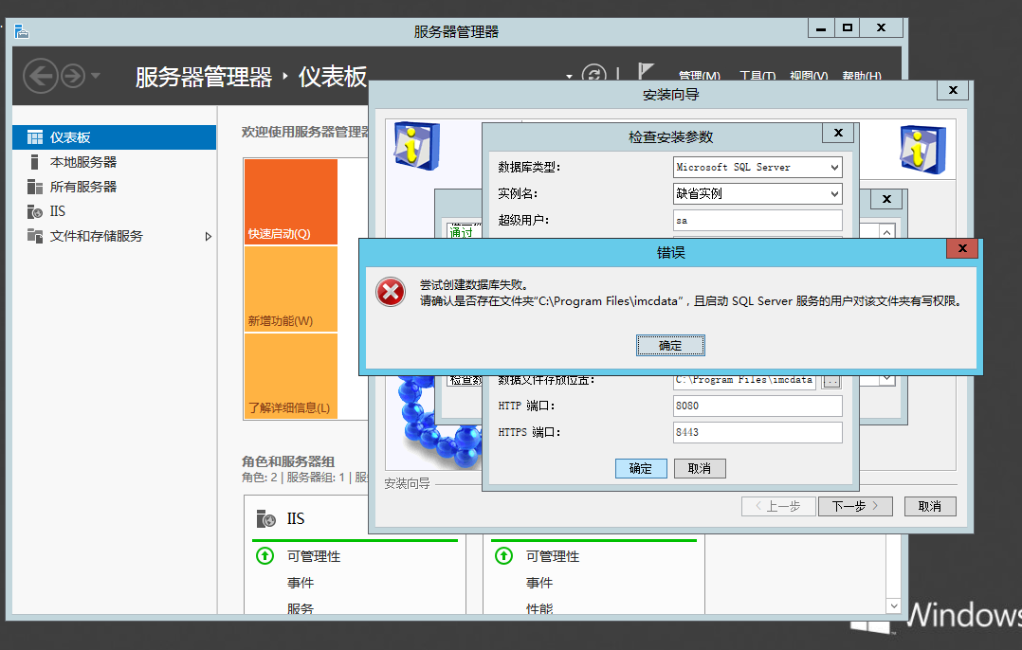Close the inner wizard sub-dialog behind parameters
This screenshot has width=1022, height=650.
[x=886, y=199]
